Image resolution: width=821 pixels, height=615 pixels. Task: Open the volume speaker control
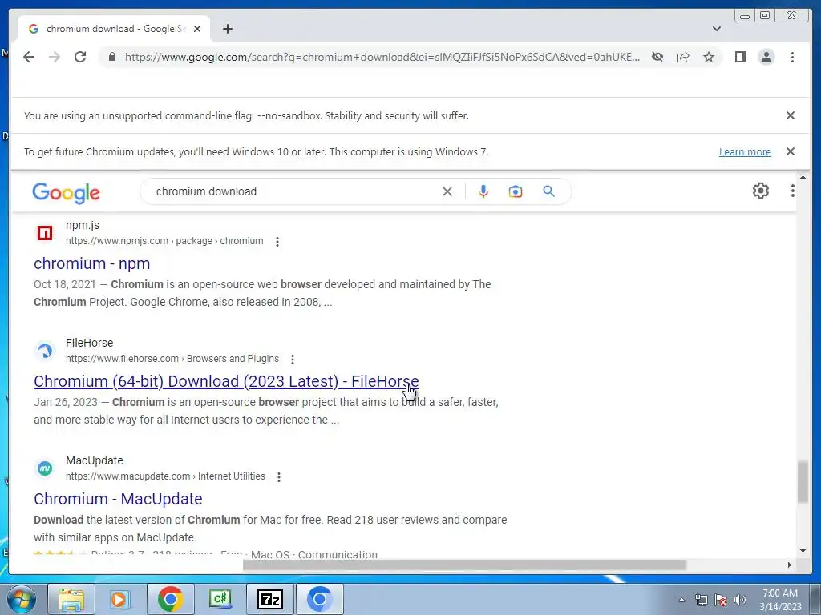tap(740, 600)
